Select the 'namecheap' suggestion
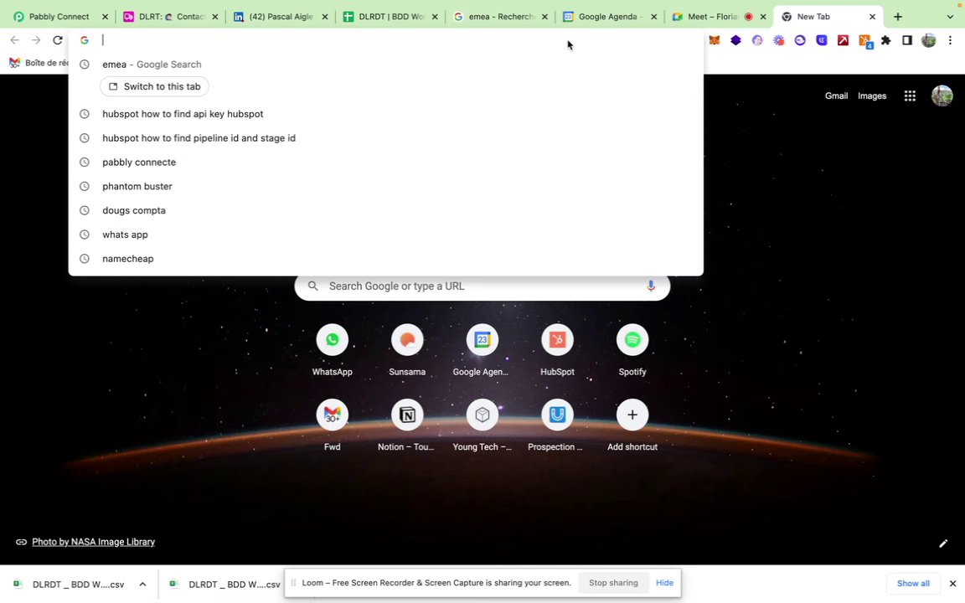Image resolution: width=965 pixels, height=603 pixels. click(x=386, y=259)
